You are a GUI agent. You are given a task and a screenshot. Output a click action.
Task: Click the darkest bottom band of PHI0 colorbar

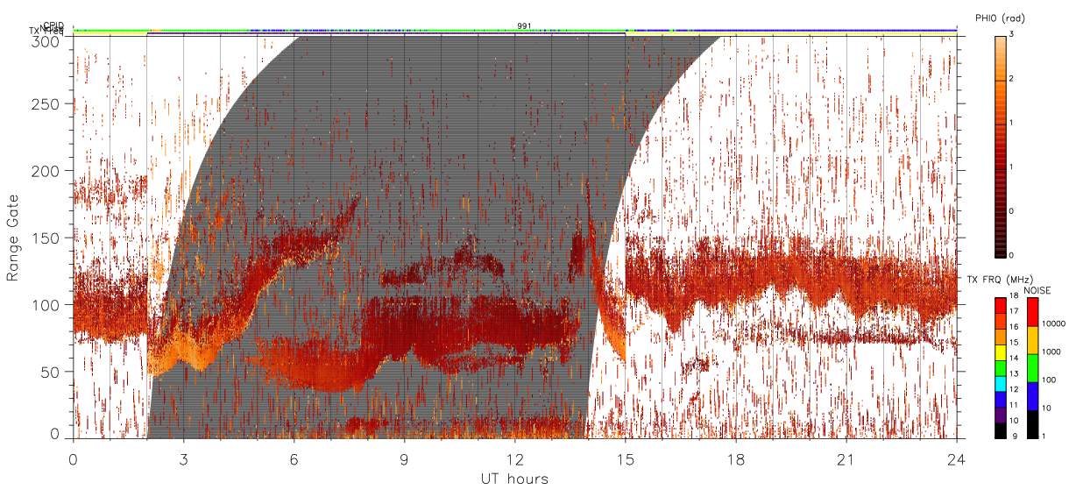[1000, 252]
